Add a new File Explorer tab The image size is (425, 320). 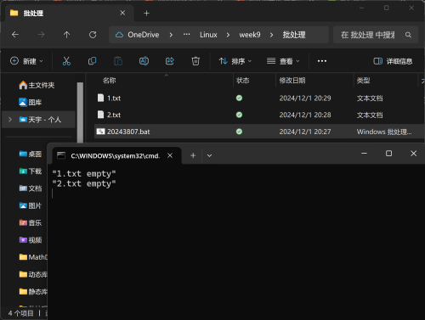point(146,13)
